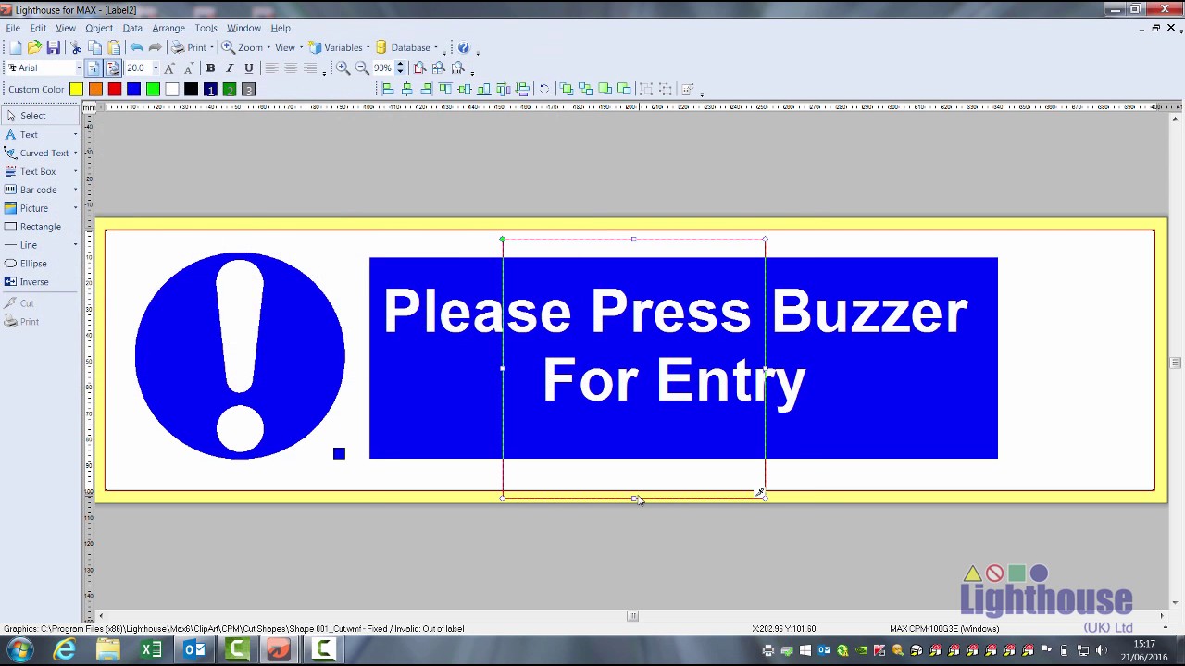The height and width of the screenshot is (666, 1185).
Task: Open the Data menu
Action: [x=132, y=28]
